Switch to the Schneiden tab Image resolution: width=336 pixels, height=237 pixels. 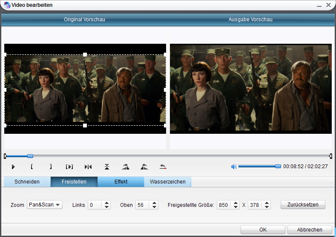coord(27,182)
